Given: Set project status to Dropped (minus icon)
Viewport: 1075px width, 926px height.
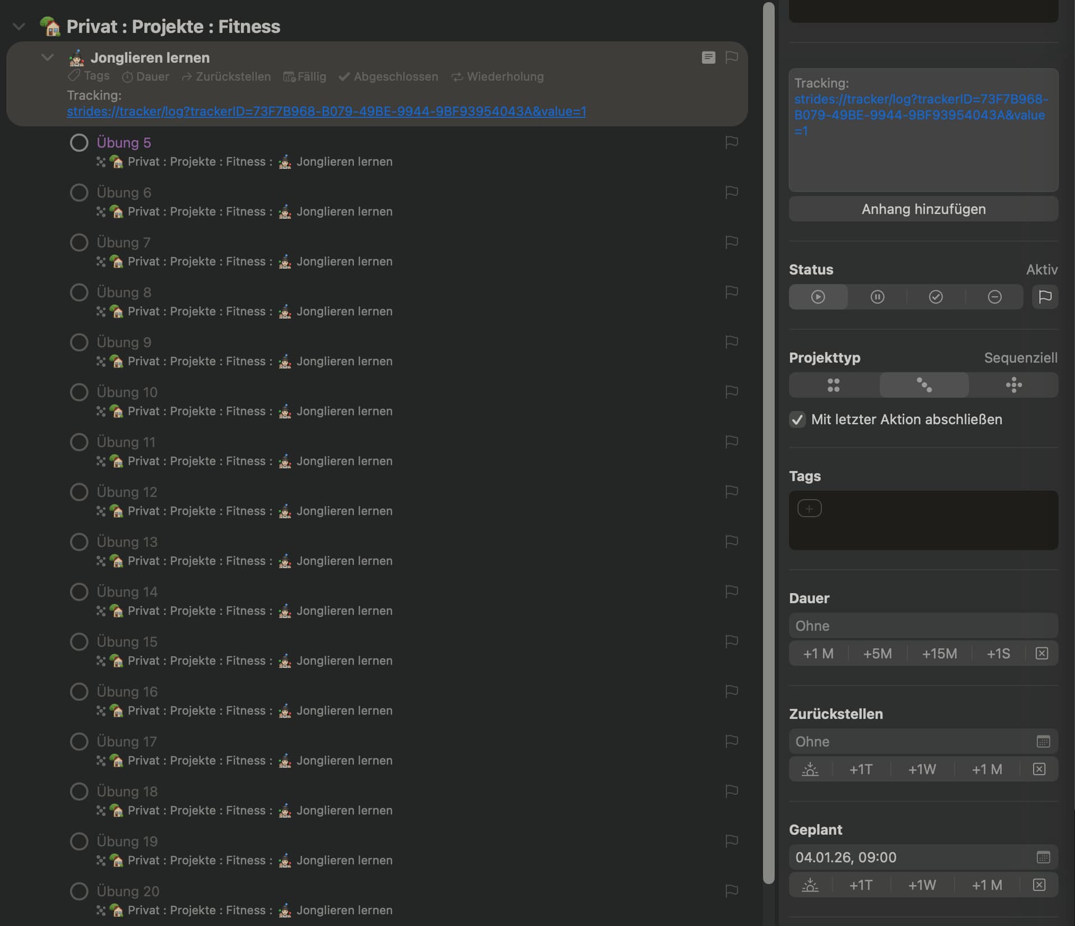Looking at the screenshot, I should tap(994, 297).
